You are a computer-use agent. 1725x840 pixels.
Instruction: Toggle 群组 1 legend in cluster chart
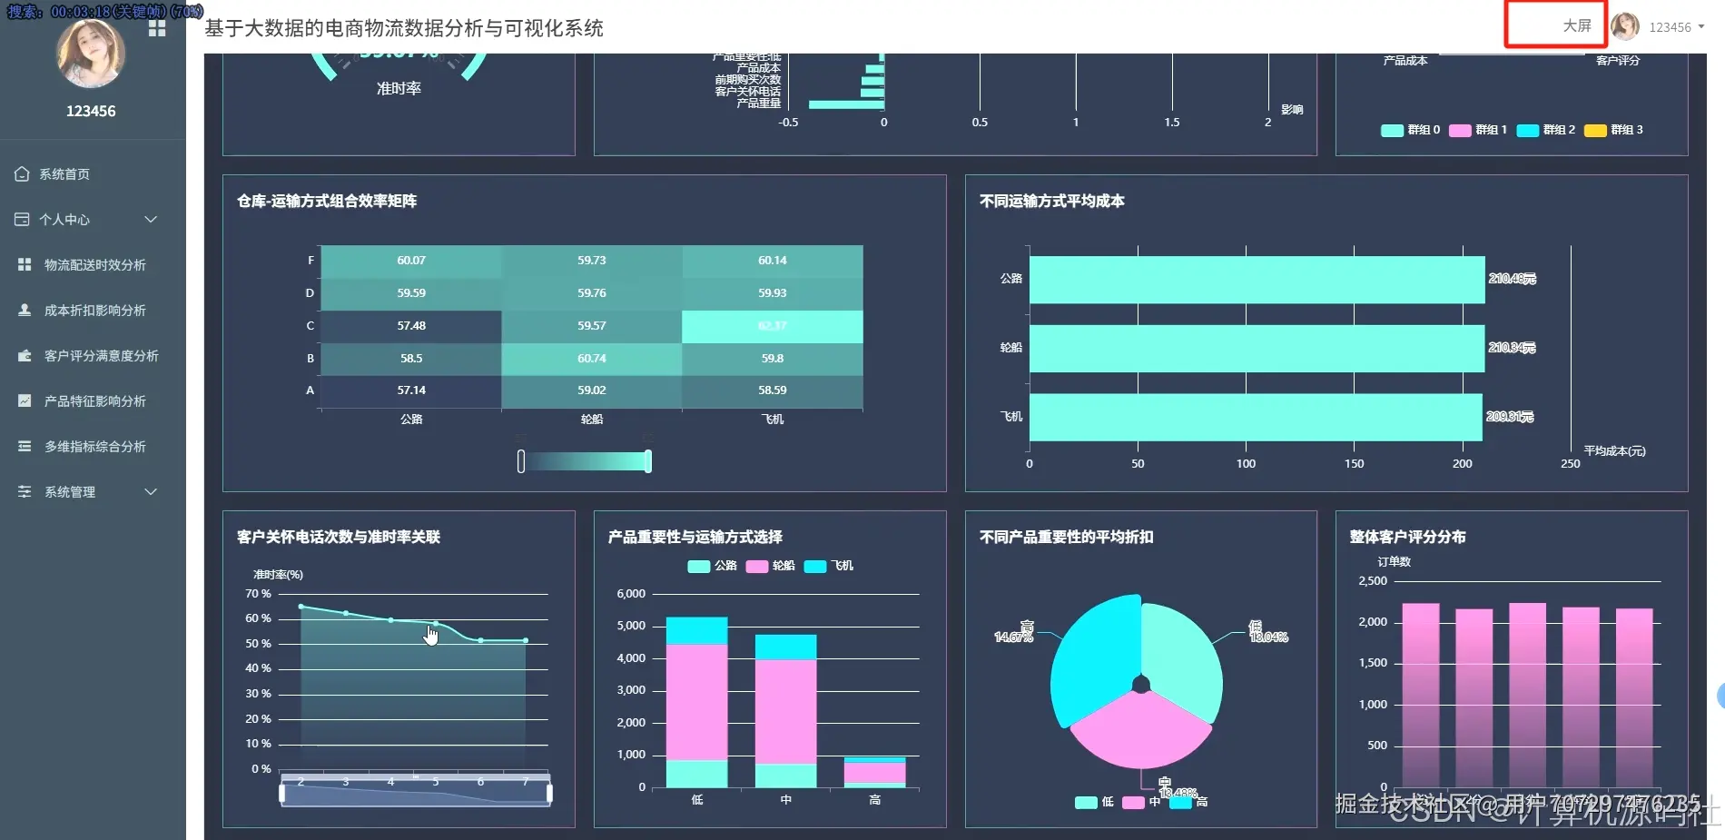pos(1478,130)
